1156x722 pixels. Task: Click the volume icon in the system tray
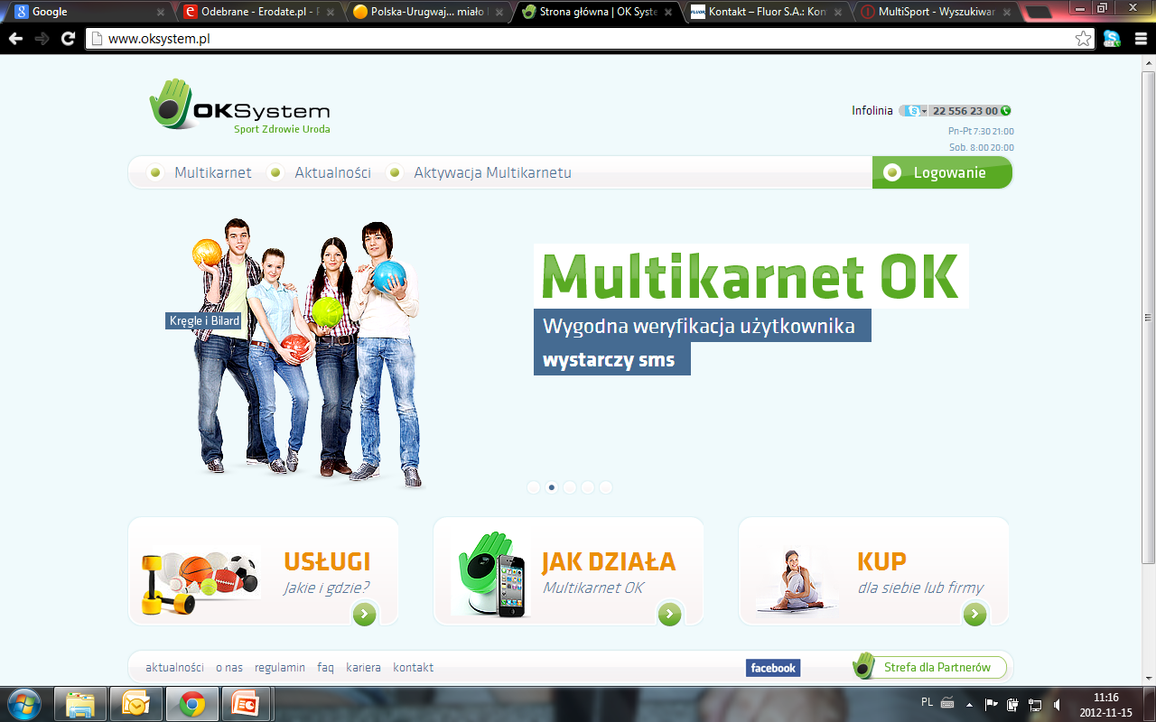(1057, 703)
